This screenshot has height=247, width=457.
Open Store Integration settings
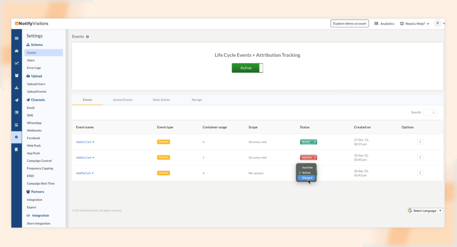38,223
